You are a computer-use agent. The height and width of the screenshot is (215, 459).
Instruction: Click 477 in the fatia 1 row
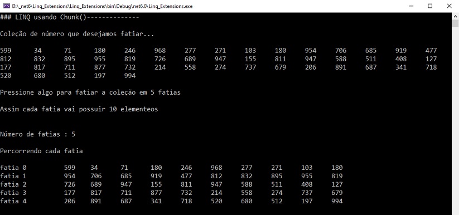pyautogui.click(x=186, y=176)
